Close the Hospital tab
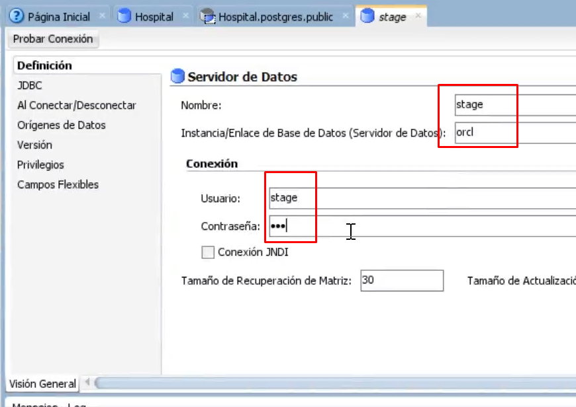576x407 pixels. pyautogui.click(x=185, y=15)
